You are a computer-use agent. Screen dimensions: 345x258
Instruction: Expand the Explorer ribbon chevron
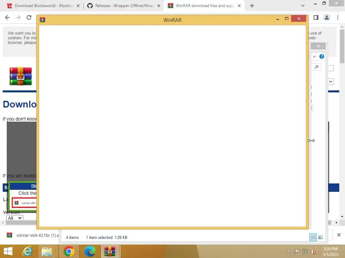[314, 56]
